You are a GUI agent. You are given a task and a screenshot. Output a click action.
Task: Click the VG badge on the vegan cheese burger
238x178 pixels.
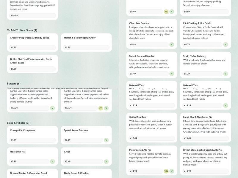tap(101, 108)
